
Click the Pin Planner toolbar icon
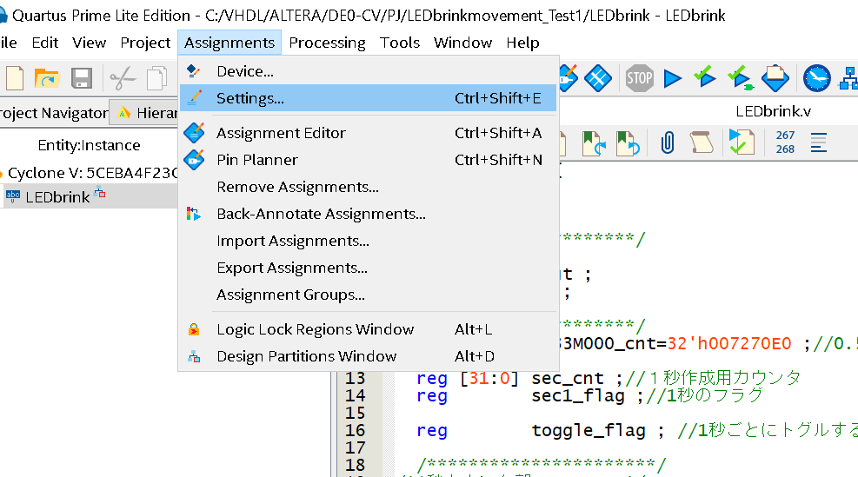pyautogui.click(x=568, y=77)
